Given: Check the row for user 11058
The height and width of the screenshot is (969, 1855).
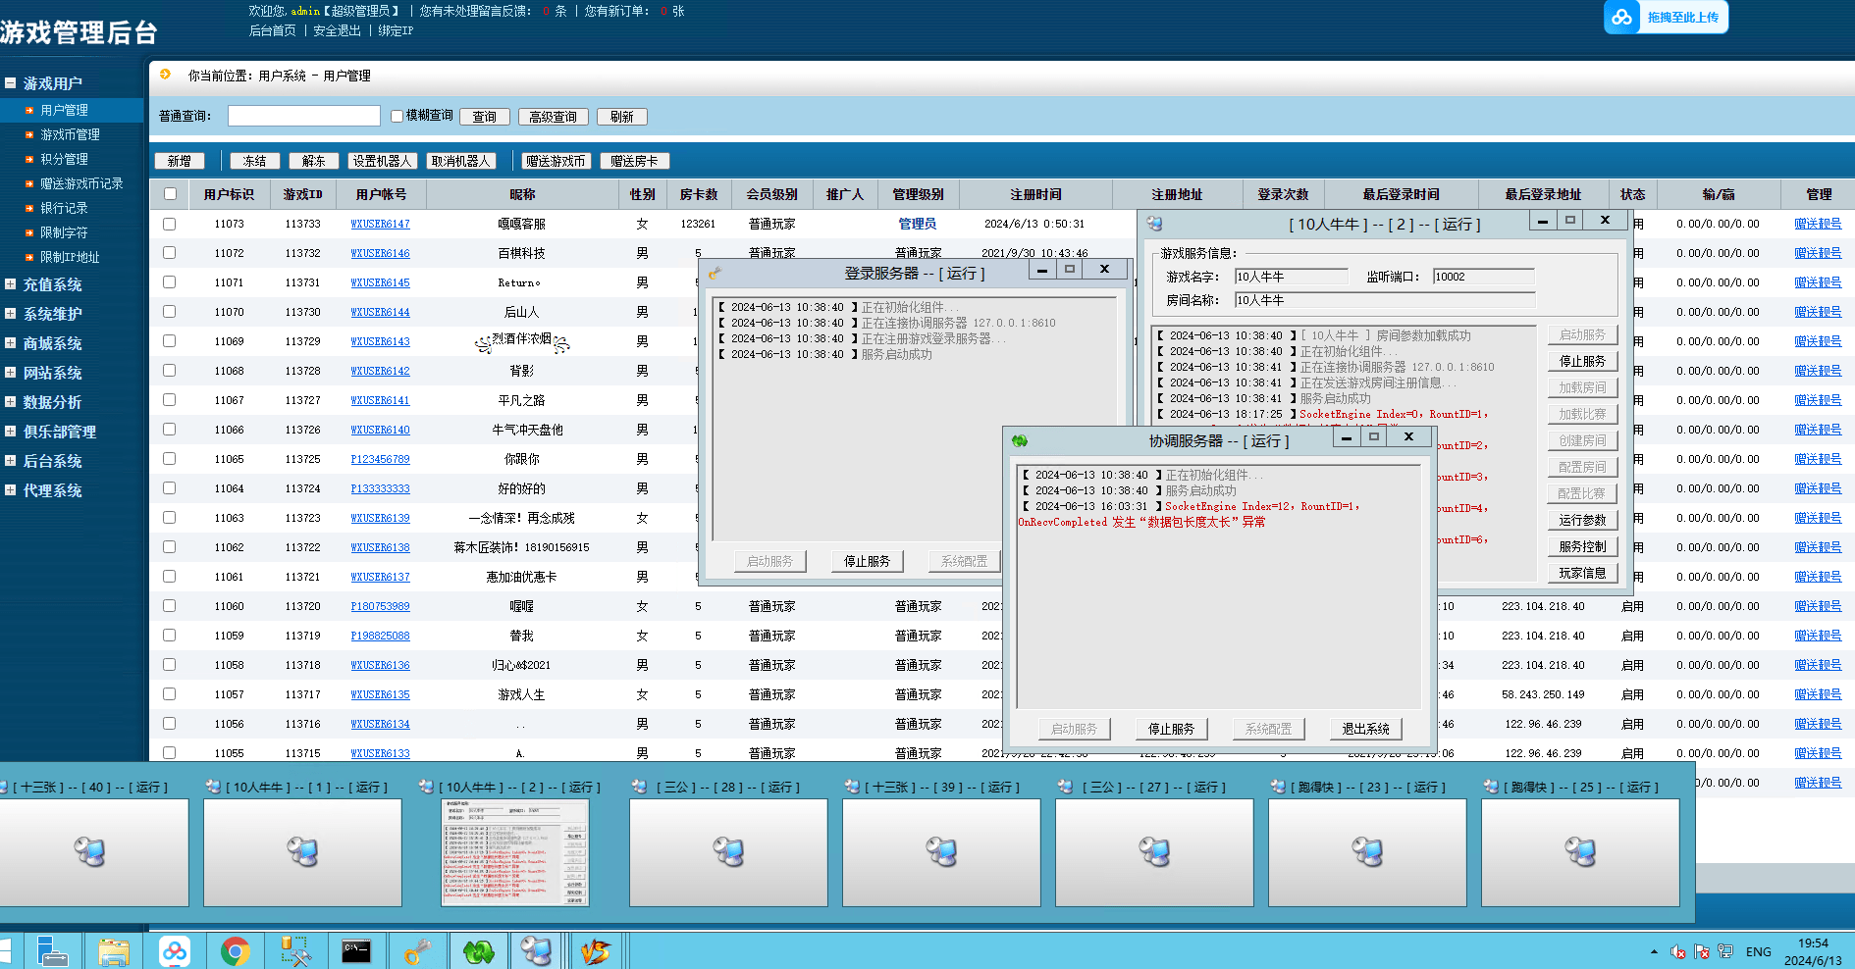Looking at the screenshot, I should pyautogui.click(x=170, y=665).
